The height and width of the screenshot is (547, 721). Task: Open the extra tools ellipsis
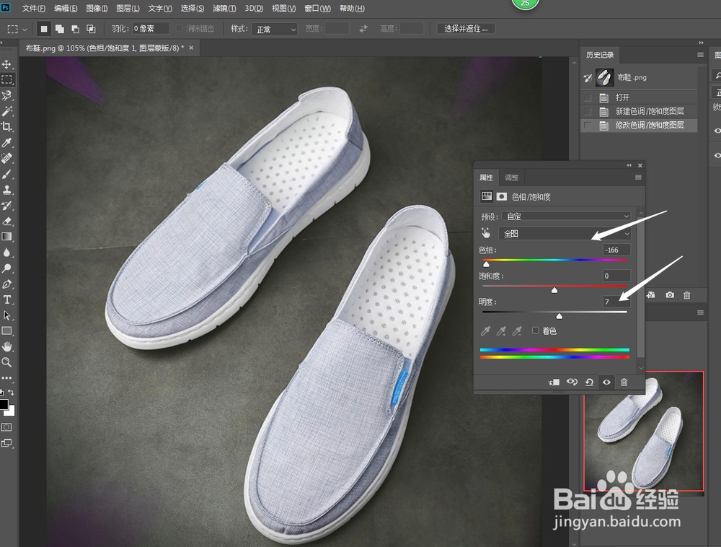pos(7,377)
